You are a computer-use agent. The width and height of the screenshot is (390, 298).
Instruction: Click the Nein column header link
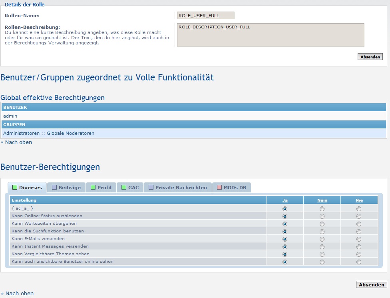(x=322, y=200)
